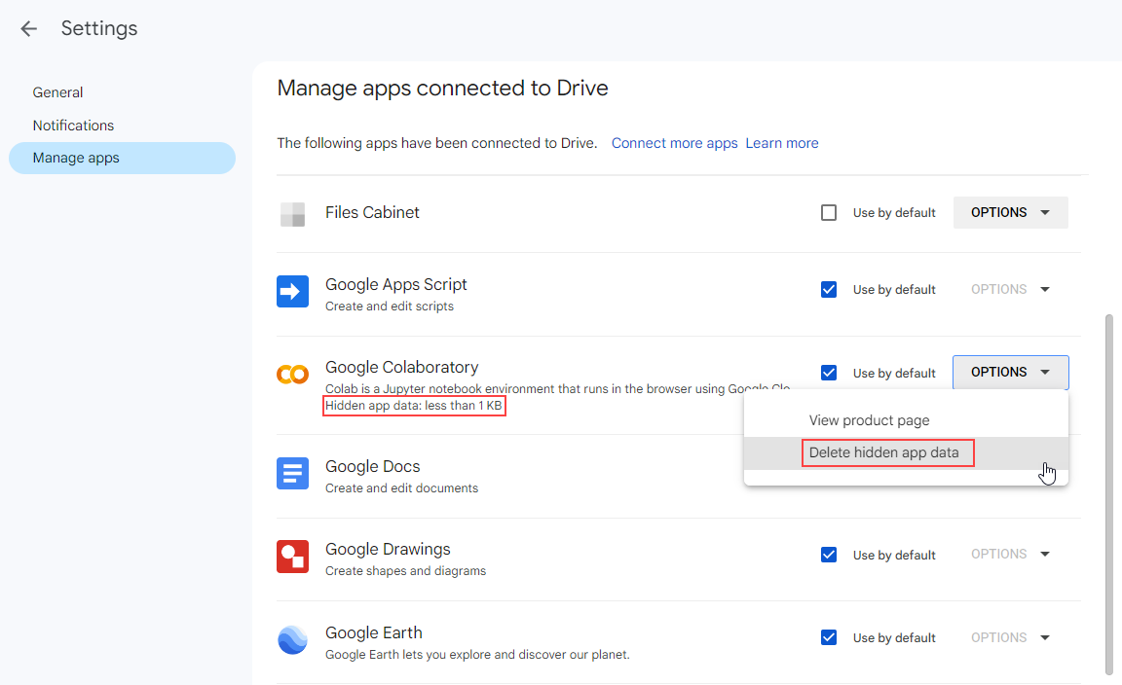Click the Connect more apps link

674,142
